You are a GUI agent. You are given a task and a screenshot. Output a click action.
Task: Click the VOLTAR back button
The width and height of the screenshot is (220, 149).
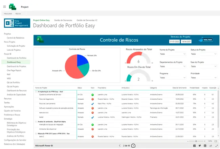point(206,40)
